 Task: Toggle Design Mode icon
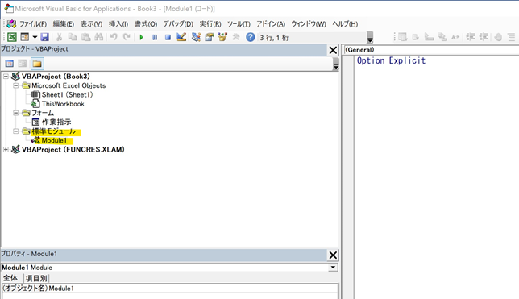click(x=181, y=37)
